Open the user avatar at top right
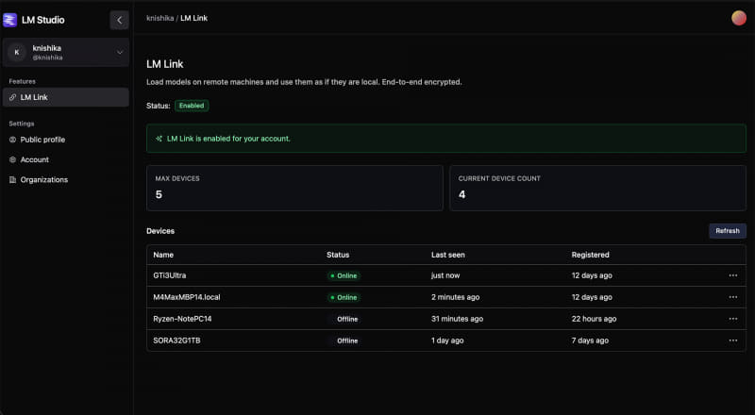This screenshot has height=415, width=755. [x=739, y=18]
